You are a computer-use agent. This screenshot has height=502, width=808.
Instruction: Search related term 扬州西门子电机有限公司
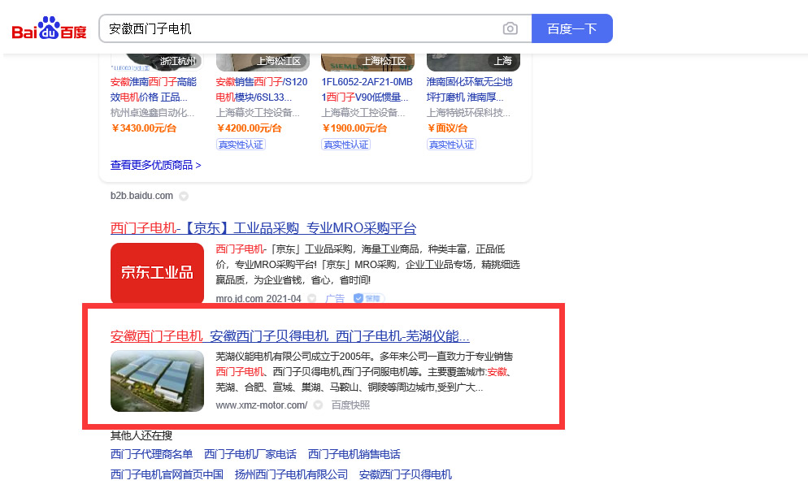pyautogui.click(x=291, y=474)
